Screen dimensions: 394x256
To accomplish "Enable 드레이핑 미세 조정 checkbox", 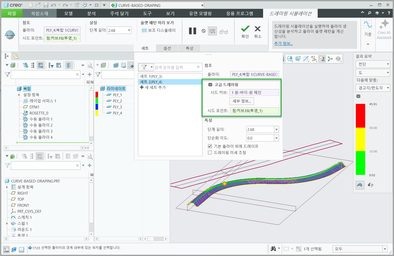I will [210, 152].
